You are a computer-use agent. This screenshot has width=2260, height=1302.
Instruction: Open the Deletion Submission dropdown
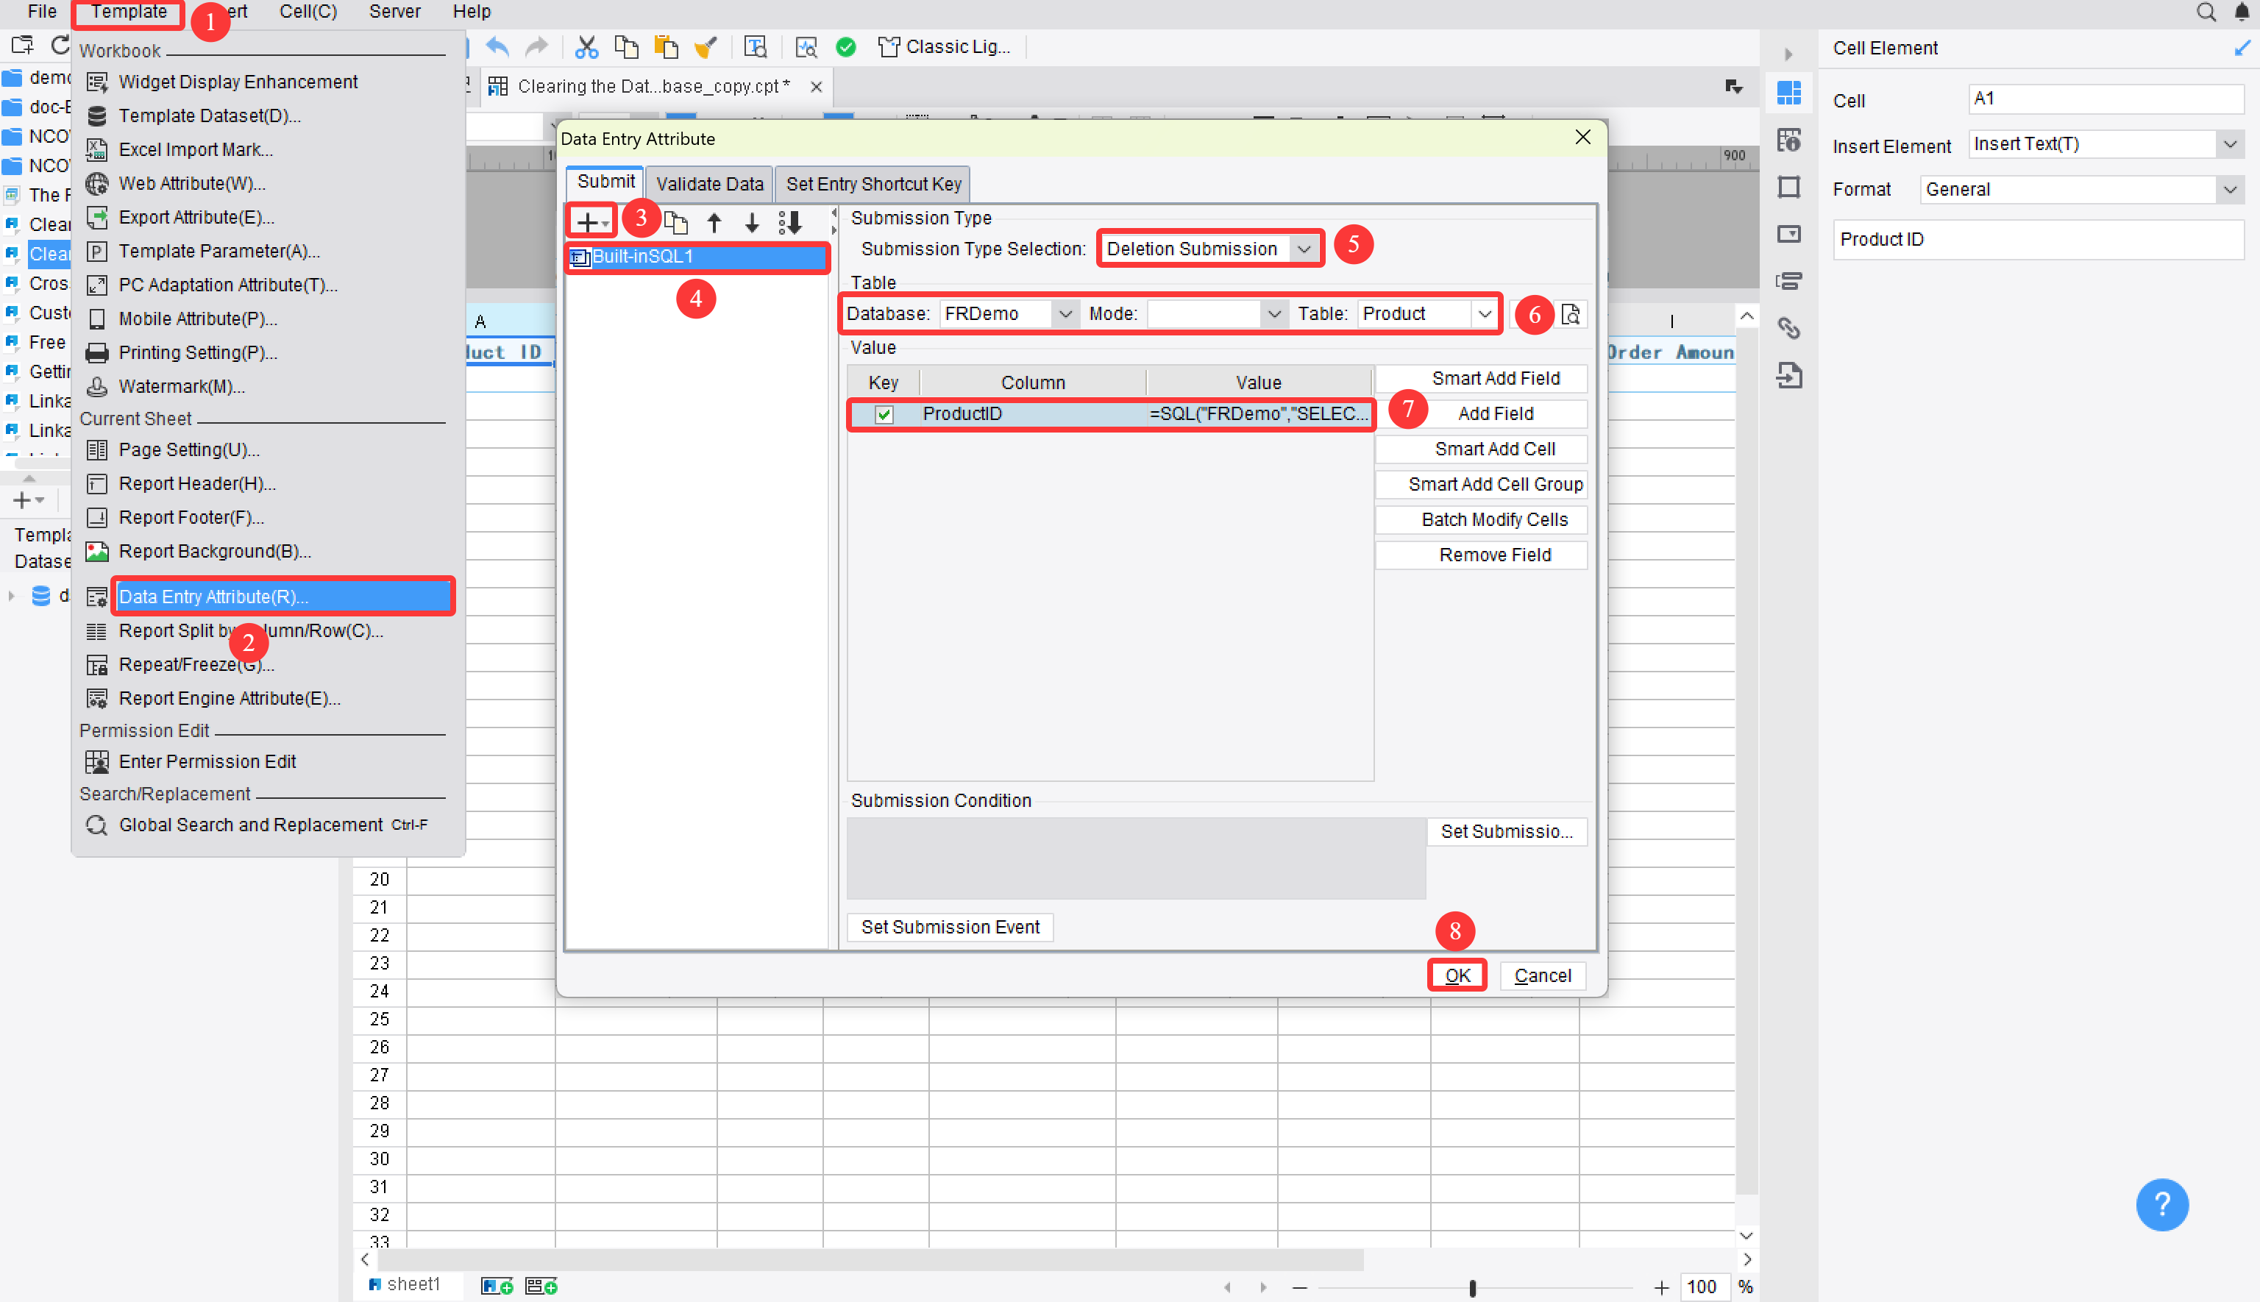[1306, 248]
